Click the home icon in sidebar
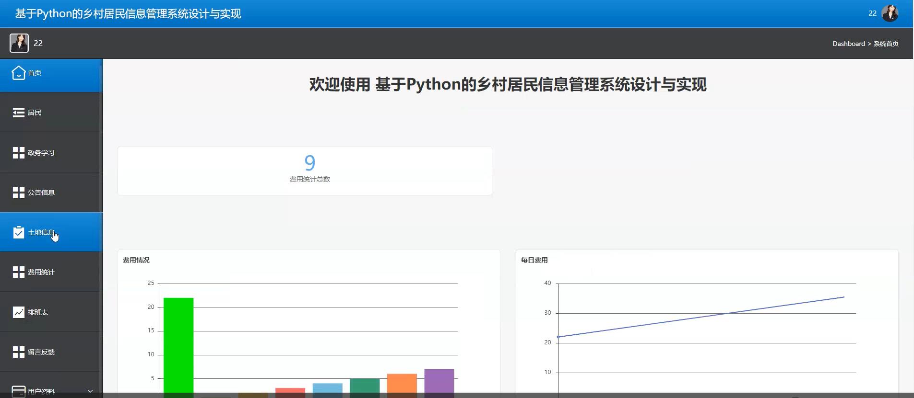Viewport: 914px width, 398px height. pos(18,73)
